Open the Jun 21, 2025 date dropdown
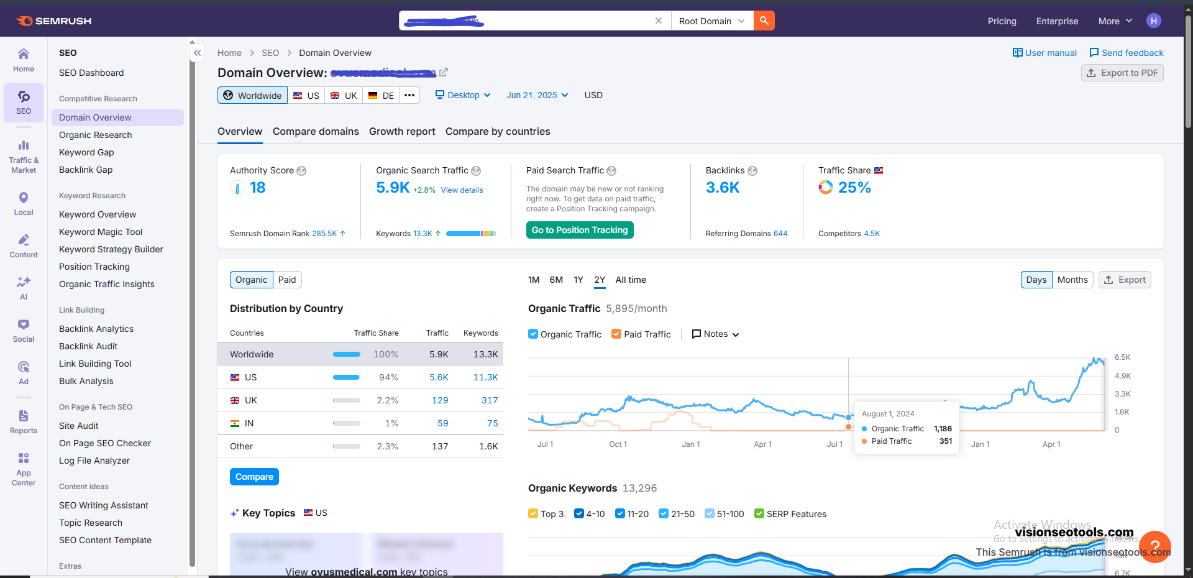Viewport: 1193px width, 578px height. tap(537, 95)
